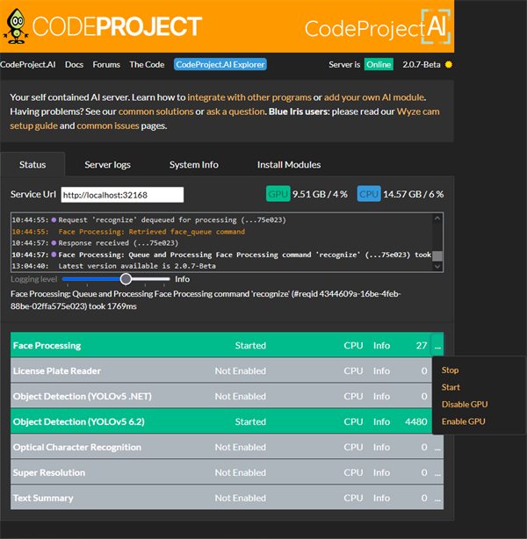Open the common issues link
This screenshot has height=539, width=527.
click(108, 126)
